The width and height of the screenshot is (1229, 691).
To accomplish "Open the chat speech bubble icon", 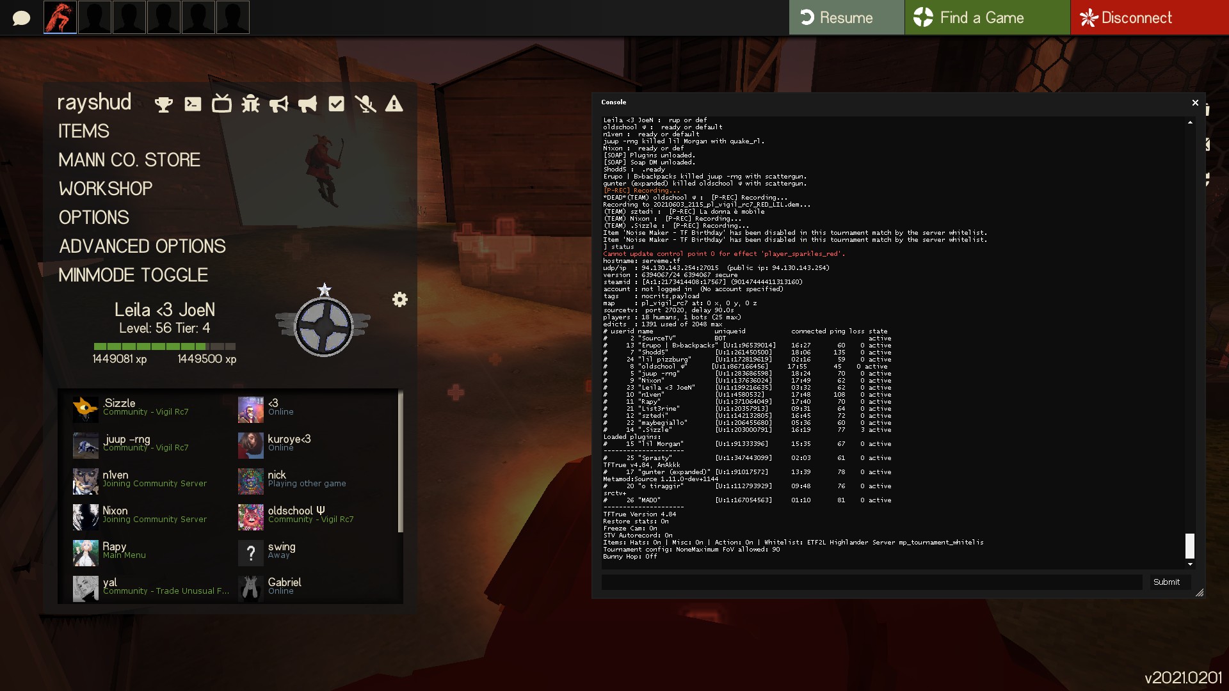I will point(21,18).
